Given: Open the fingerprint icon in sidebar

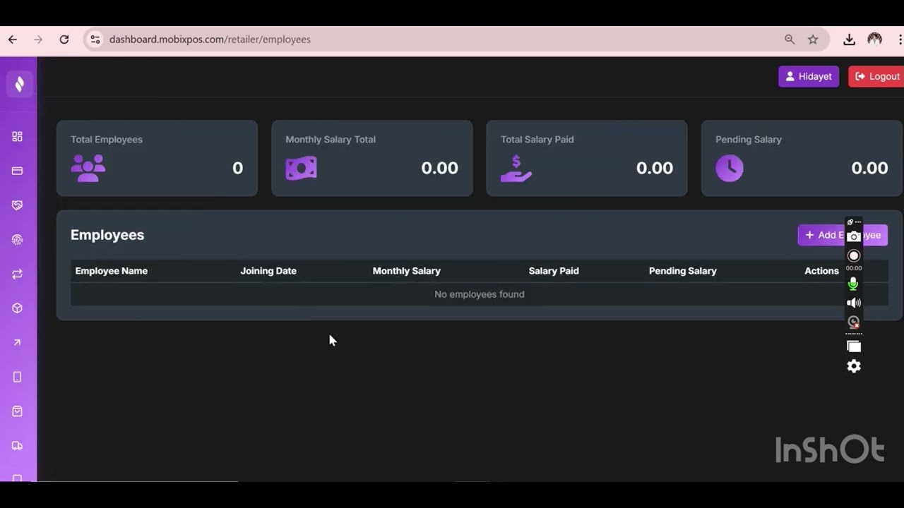Looking at the screenshot, I should click(18, 240).
